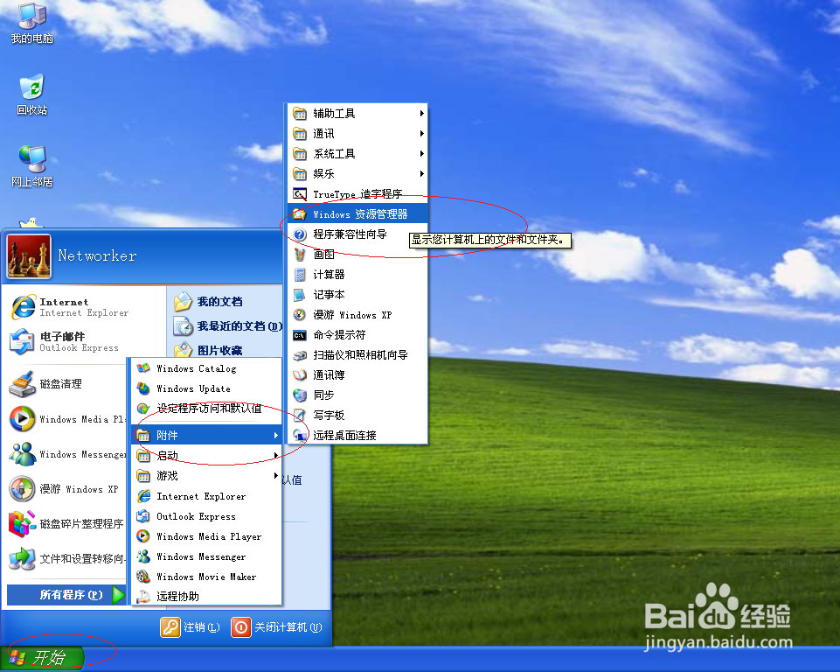840x672 pixels.
Task: Expand System Tools (系统工具) submenu
Action: 358,154
